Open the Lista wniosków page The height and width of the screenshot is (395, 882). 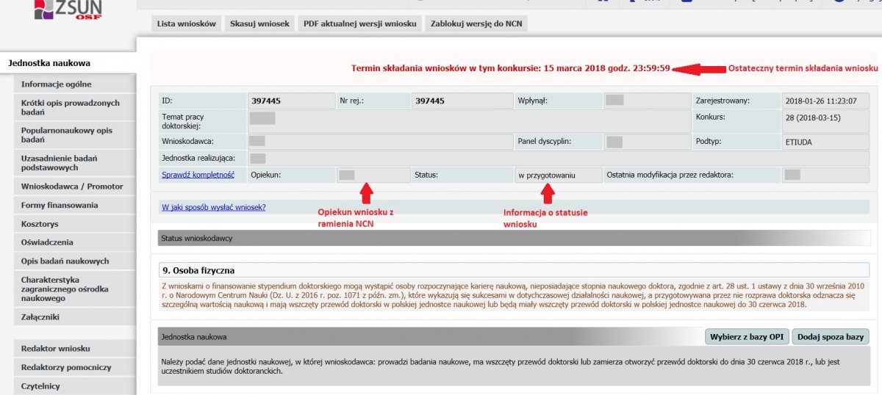[186, 23]
